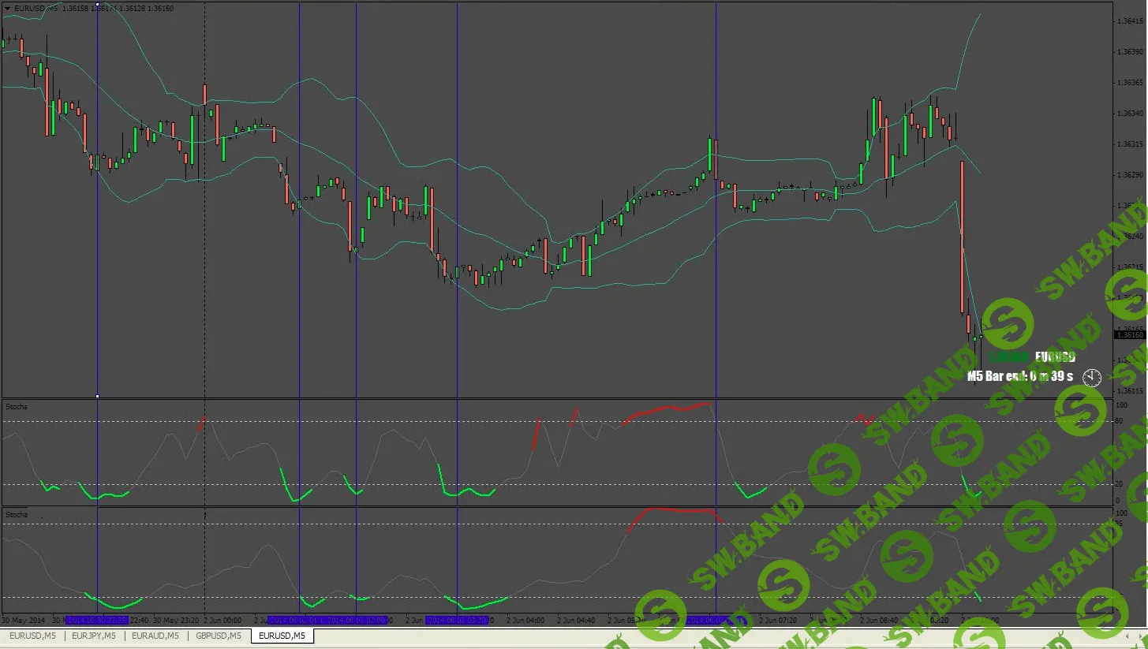This screenshot has width=1148, height=649.
Task: Click the white handle atop the selected vertical line
Action: (97, 5)
